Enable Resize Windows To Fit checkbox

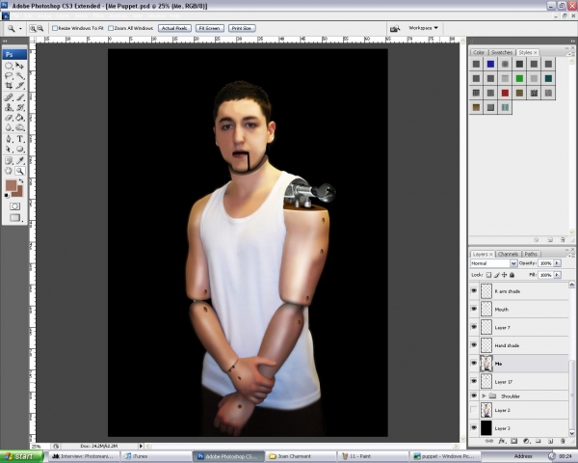55,28
